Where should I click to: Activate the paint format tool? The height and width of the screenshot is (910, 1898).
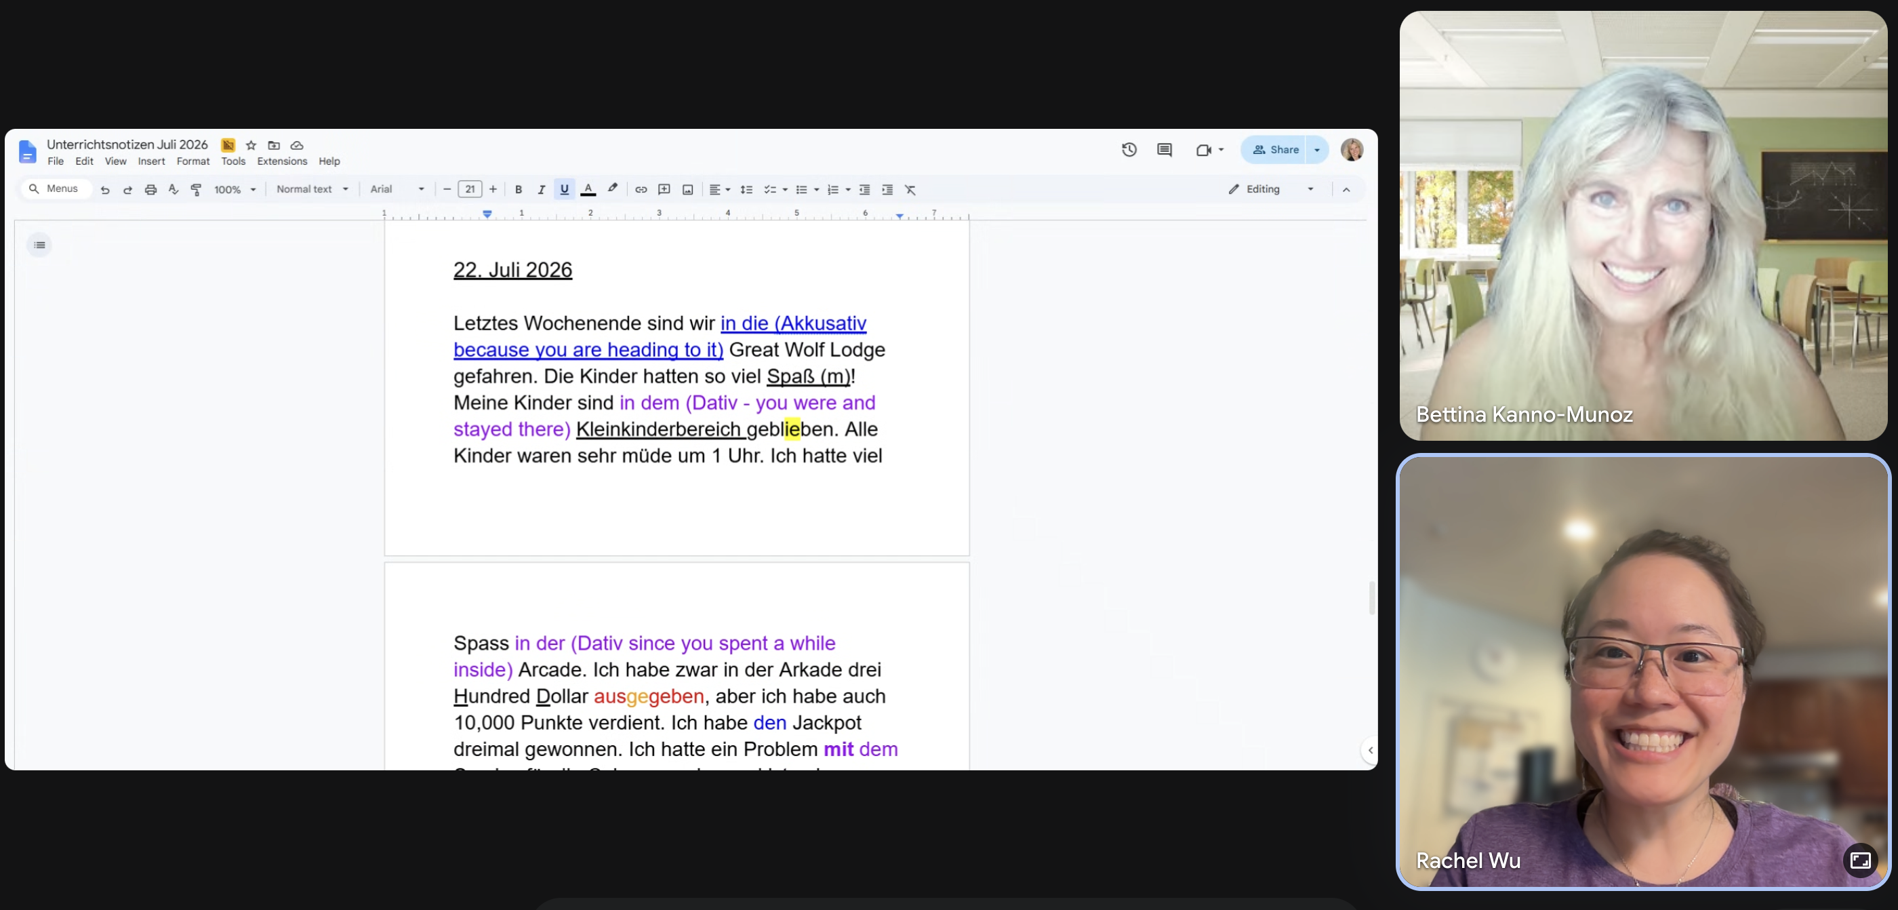[x=196, y=190]
